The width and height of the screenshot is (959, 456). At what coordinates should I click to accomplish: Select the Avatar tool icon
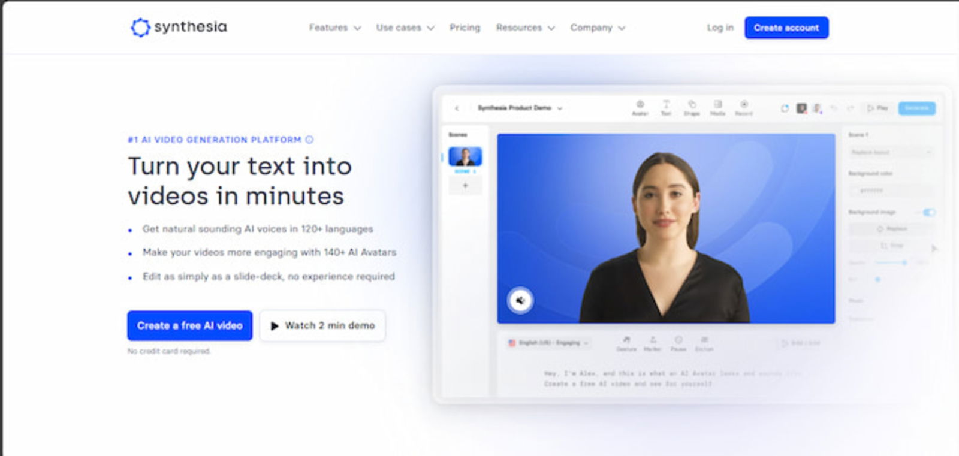point(640,108)
